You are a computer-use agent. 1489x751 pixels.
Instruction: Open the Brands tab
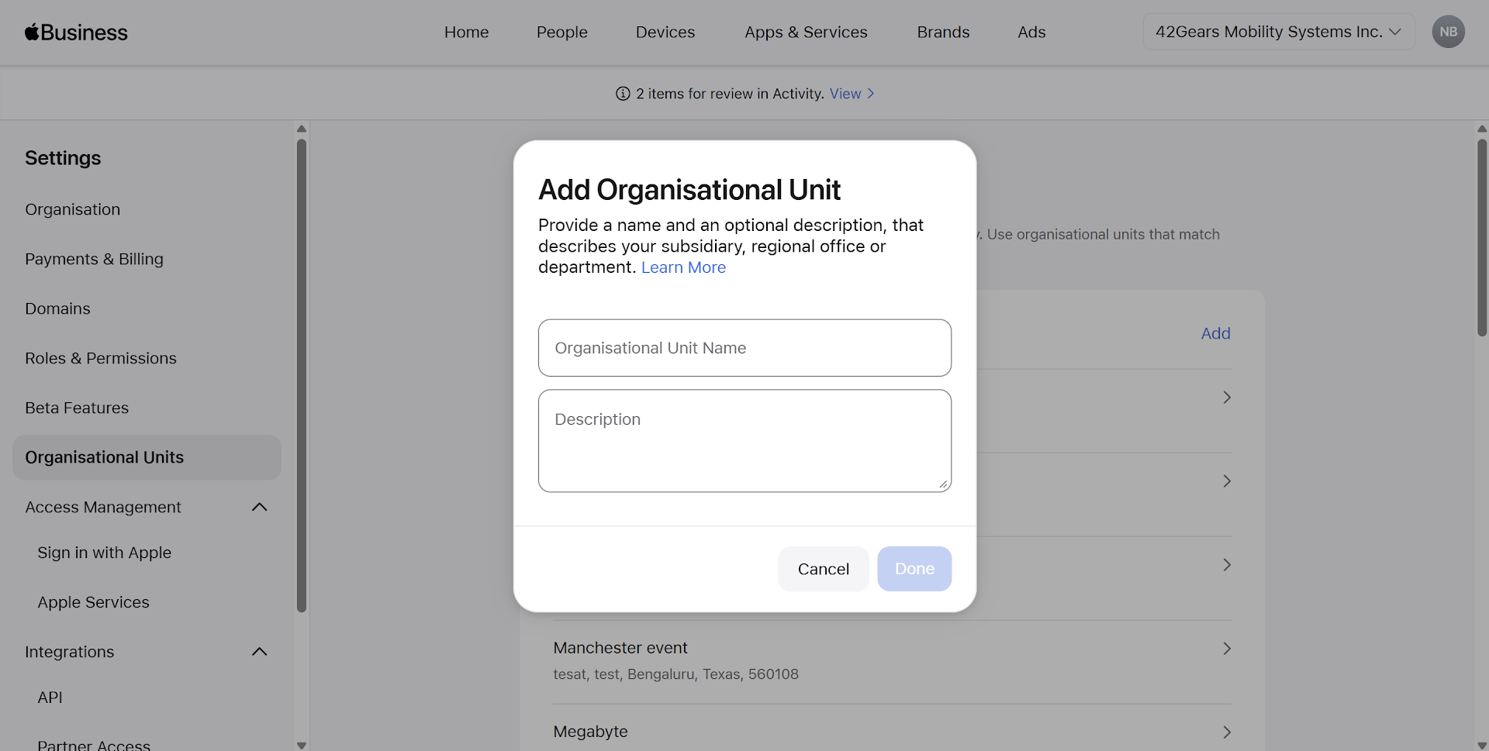(x=943, y=32)
